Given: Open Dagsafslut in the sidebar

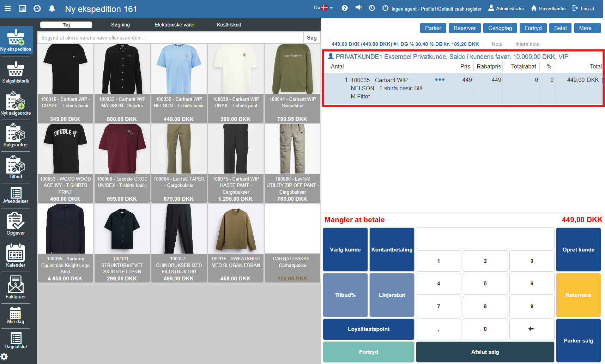Looking at the screenshot, I should [16, 341].
